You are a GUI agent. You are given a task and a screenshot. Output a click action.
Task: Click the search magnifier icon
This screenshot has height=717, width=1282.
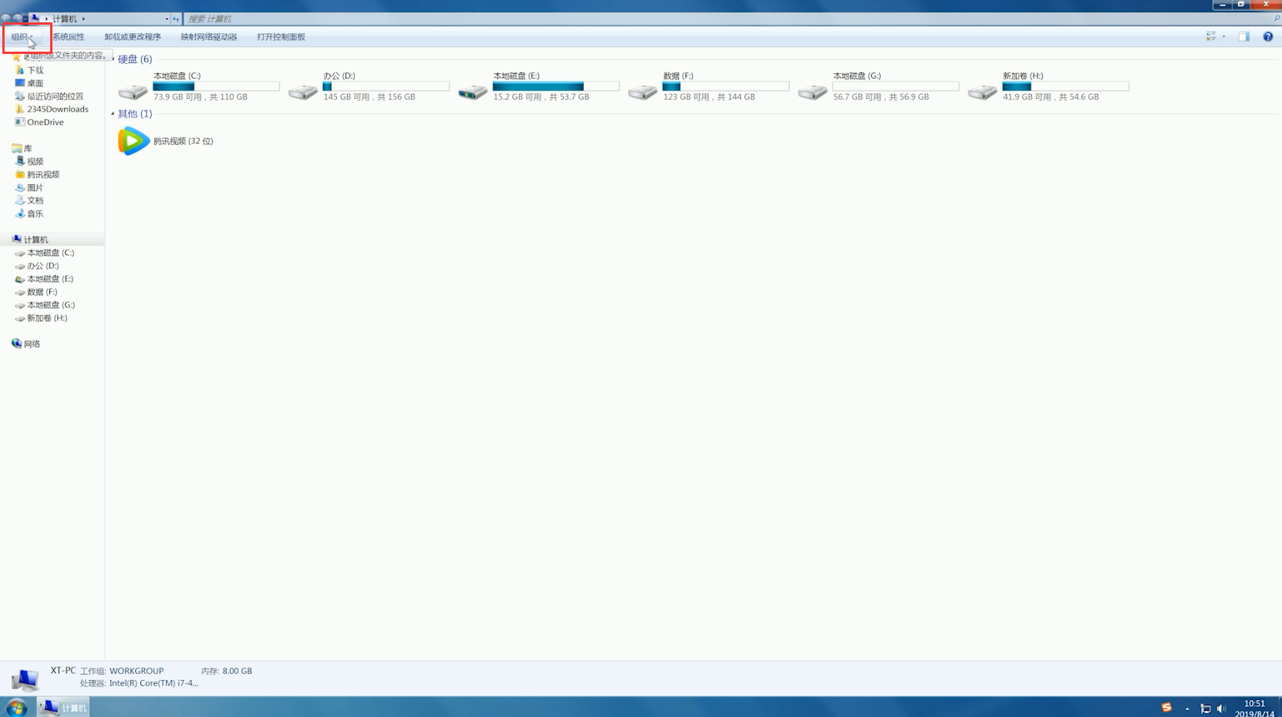(x=1277, y=19)
